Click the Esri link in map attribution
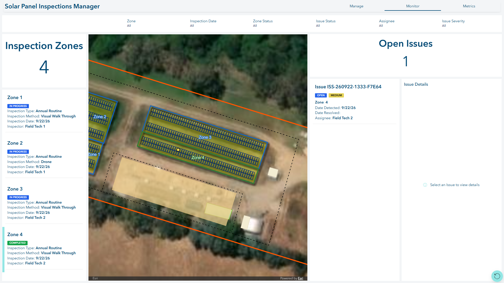The width and height of the screenshot is (504, 283). pyautogui.click(x=300, y=278)
